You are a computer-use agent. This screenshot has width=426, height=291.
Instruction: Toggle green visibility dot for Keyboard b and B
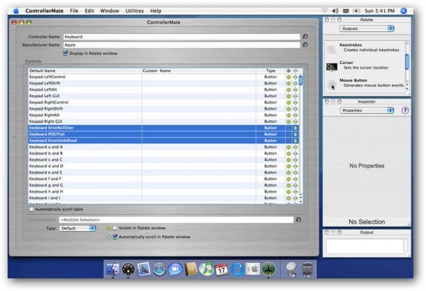tap(288, 153)
